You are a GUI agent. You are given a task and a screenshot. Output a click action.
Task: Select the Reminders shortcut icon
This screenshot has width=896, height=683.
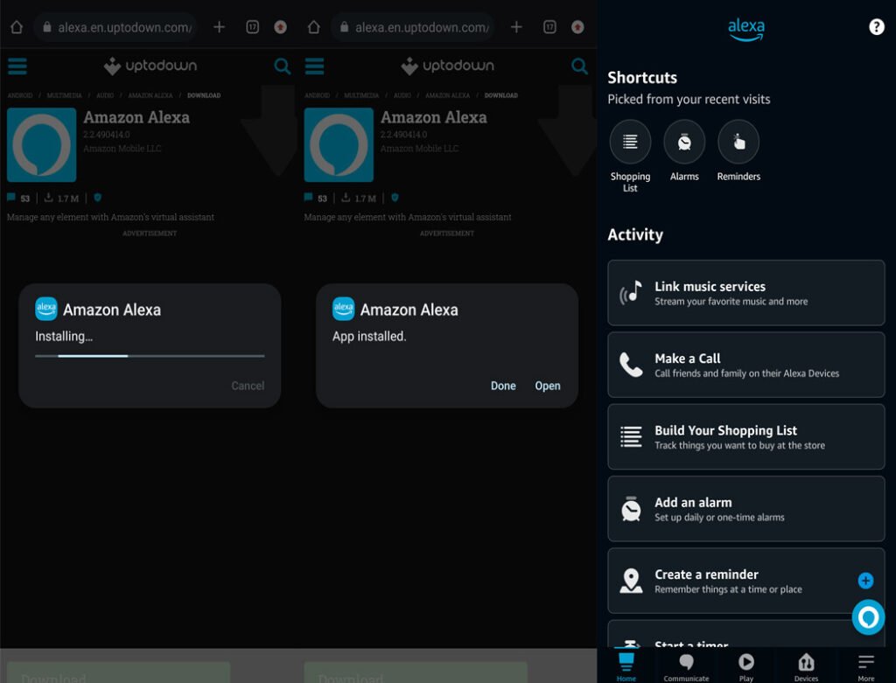pos(738,141)
